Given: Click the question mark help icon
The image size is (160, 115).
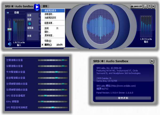Looking at the screenshot, I should tap(149, 6).
